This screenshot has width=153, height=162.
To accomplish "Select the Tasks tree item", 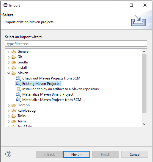I will (21, 116).
